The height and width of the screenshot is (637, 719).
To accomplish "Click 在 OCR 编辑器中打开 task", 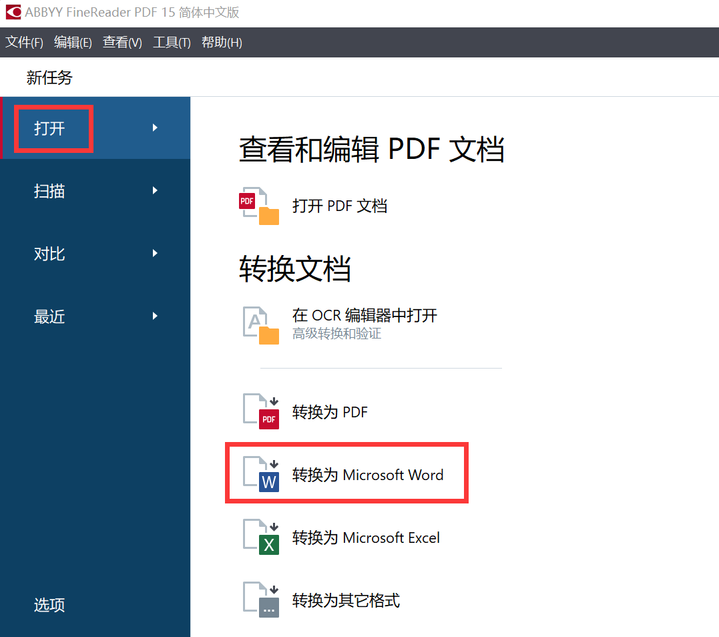I will pos(340,325).
